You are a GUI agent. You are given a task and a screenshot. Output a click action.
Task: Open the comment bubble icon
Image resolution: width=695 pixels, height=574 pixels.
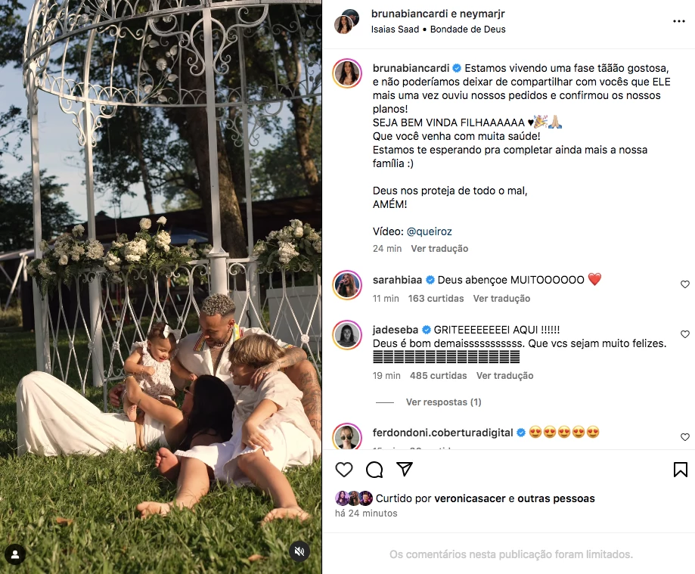tap(374, 470)
